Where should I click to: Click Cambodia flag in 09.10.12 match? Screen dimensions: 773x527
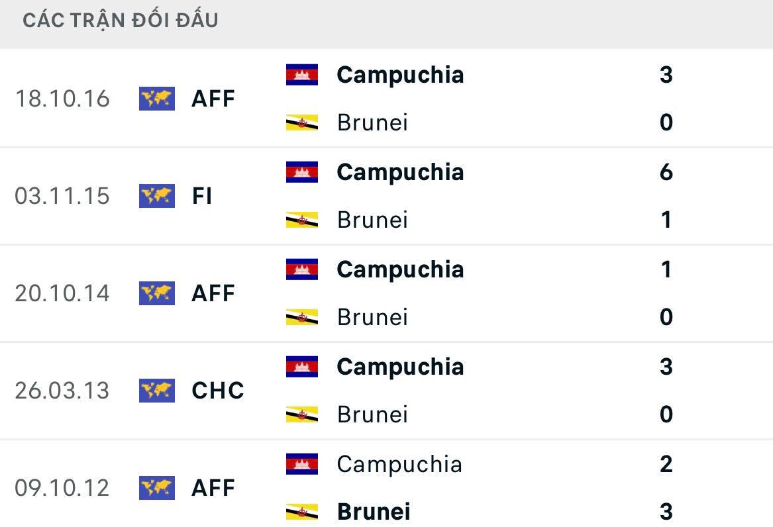(302, 464)
